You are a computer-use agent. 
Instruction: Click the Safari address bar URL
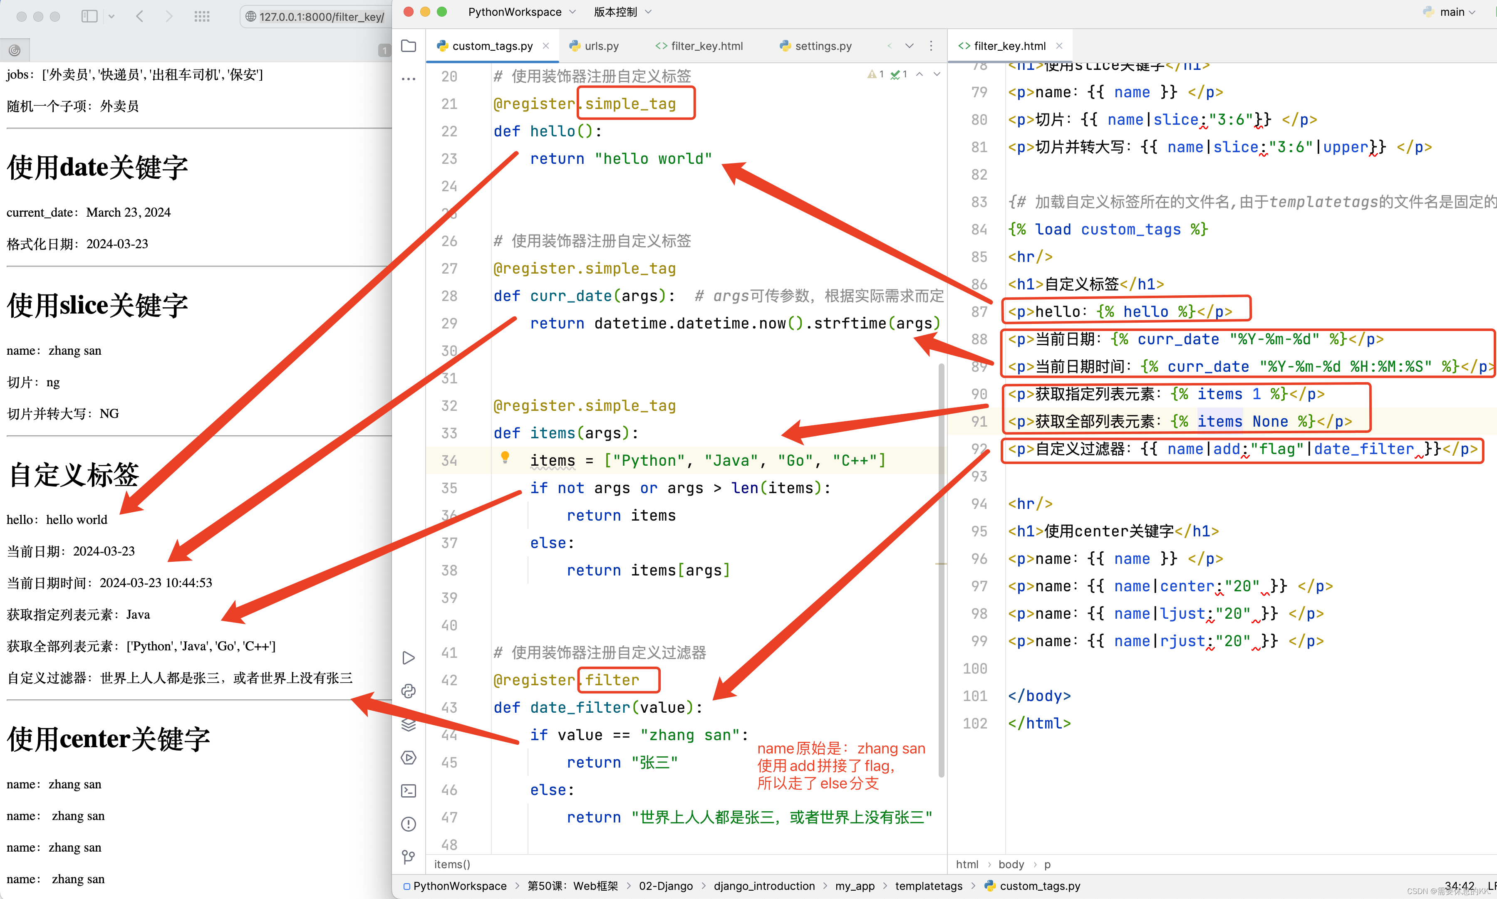coord(321,17)
